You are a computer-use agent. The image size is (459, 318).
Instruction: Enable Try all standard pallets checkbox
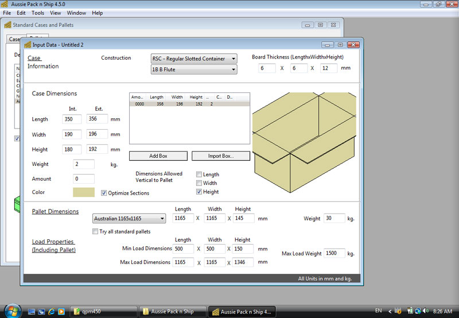coord(95,231)
